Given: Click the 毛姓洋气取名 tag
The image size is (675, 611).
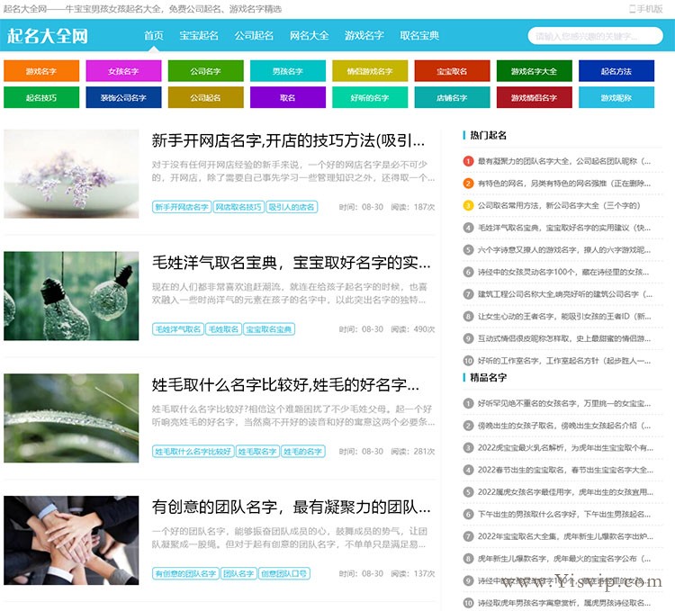Looking at the screenshot, I should tap(178, 329).
